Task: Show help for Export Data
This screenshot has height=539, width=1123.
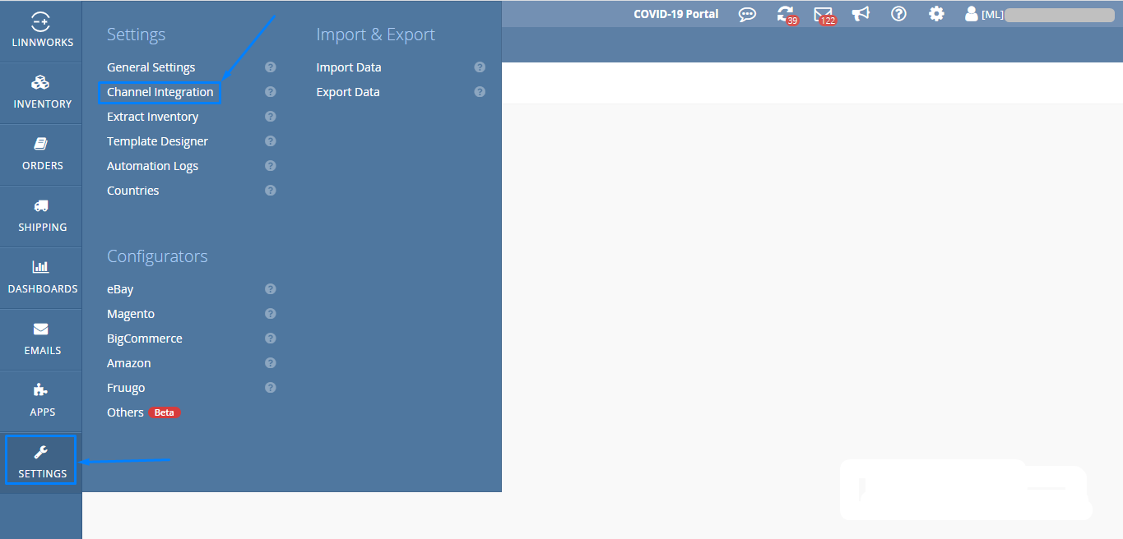Action: pyautogui.click(x=480, y=92)
